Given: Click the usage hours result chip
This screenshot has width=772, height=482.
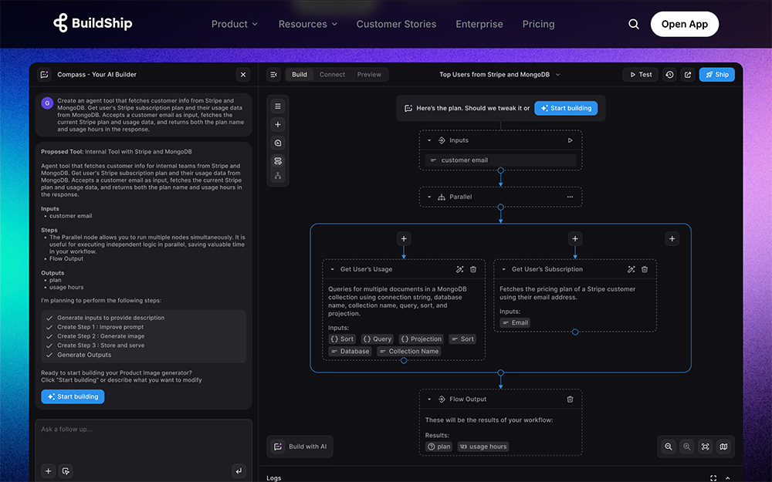Looking at the screenshot, I should (483, 447).
